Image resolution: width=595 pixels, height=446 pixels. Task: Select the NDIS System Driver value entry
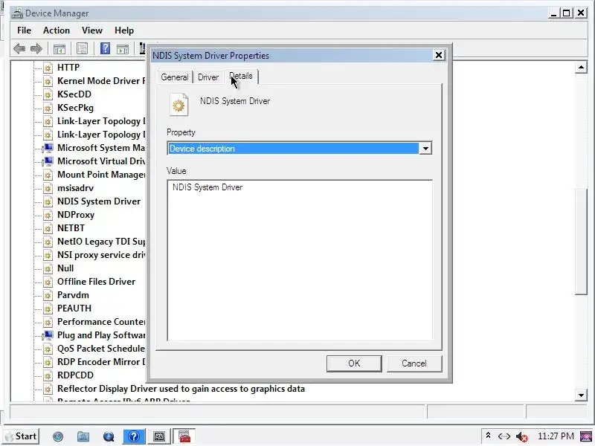[x=208, y=187]
